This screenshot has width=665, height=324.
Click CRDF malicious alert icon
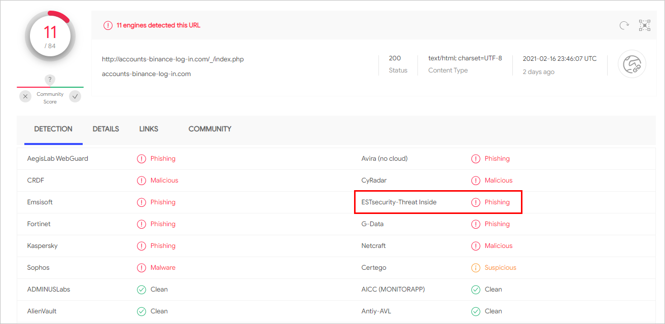pyautogui.click(x=142, y=181)
